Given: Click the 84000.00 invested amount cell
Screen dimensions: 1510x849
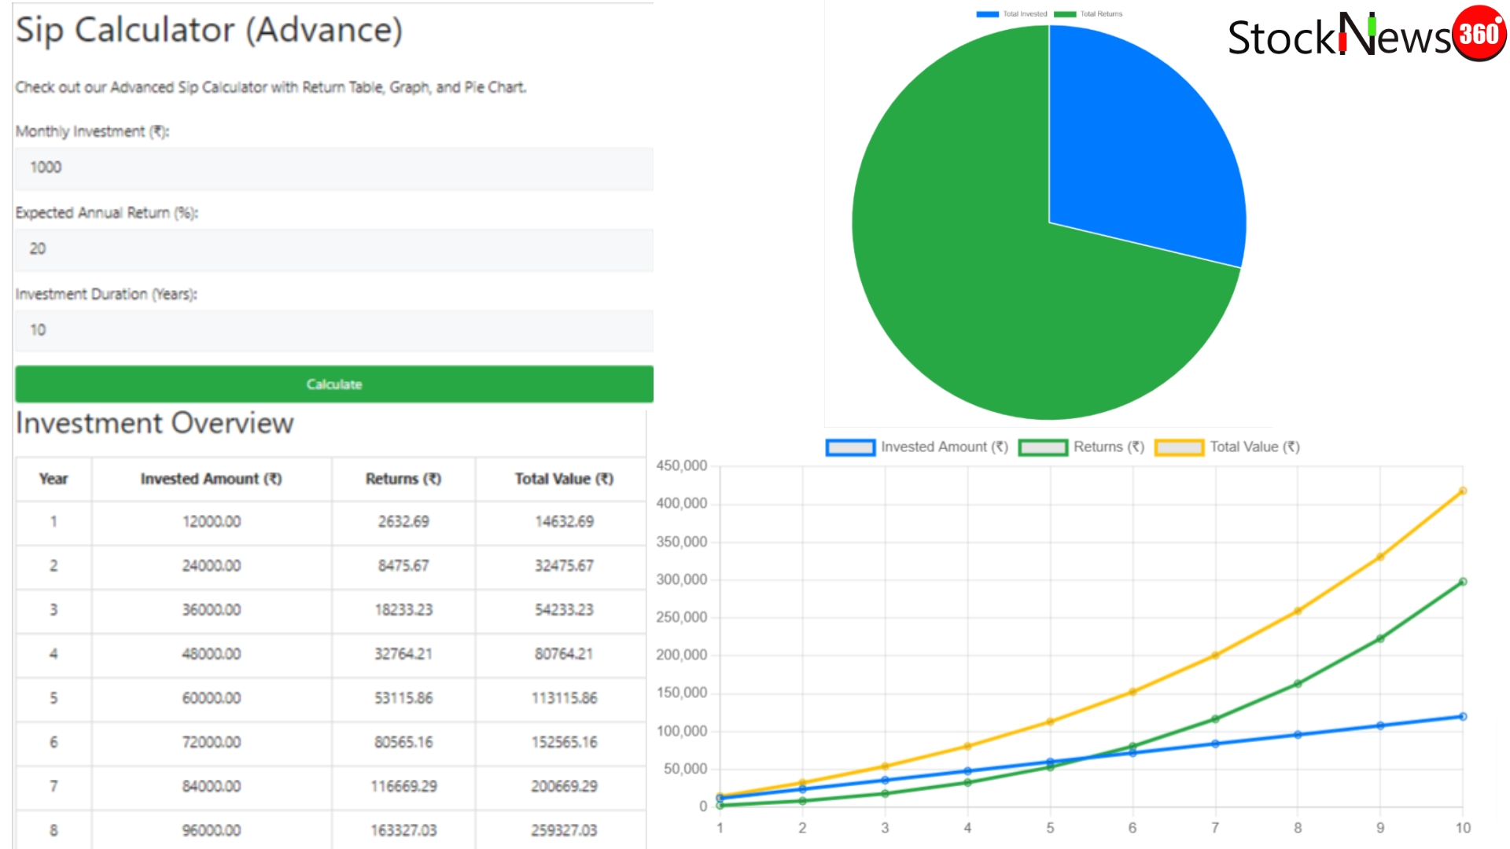Looking at the screenshot, I should pyautogui.click(x=212, y=786).
